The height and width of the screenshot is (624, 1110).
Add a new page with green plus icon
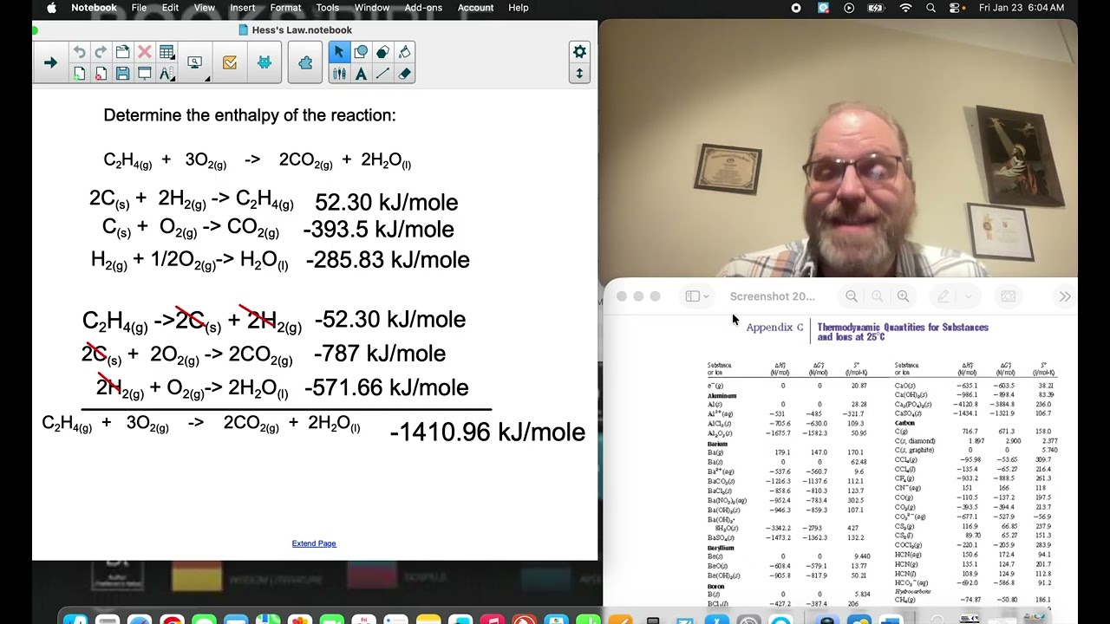[x=80, y=74]
